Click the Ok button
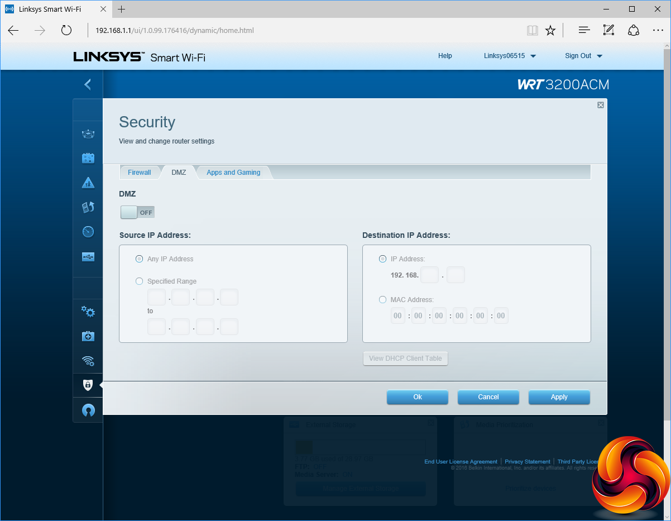671x521 pixels. [x=418, y=397]
